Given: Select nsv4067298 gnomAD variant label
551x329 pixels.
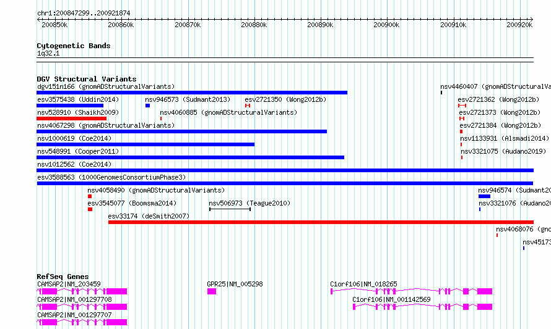Looking at the screenshot, I should 106,125.
